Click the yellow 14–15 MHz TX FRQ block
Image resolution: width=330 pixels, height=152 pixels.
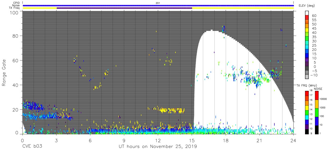307,108
